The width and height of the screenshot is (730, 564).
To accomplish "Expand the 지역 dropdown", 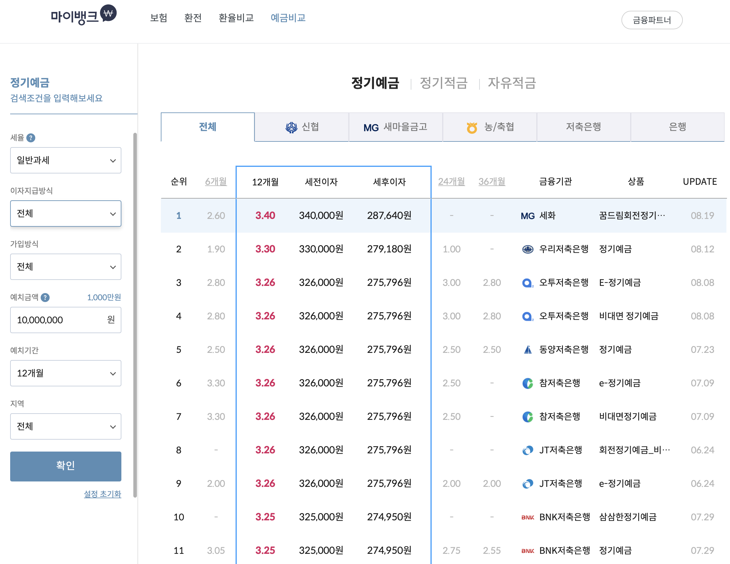I will [x=65, y=426].
